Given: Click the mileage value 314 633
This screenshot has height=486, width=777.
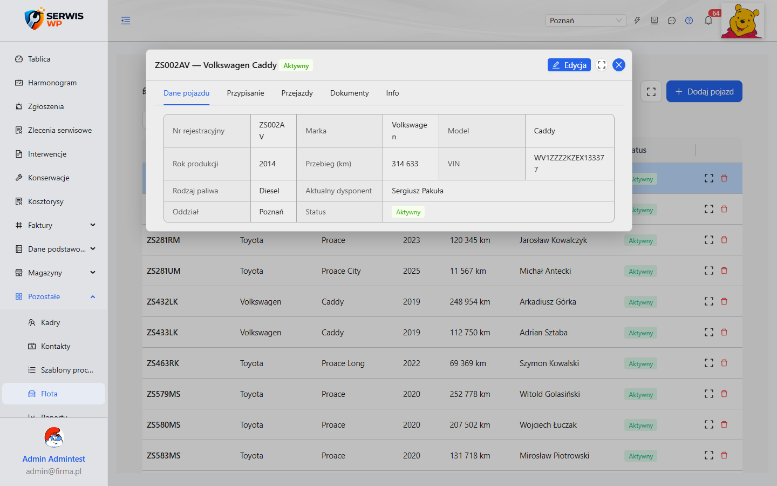Looking at the screenshot, I should point(405,164).
